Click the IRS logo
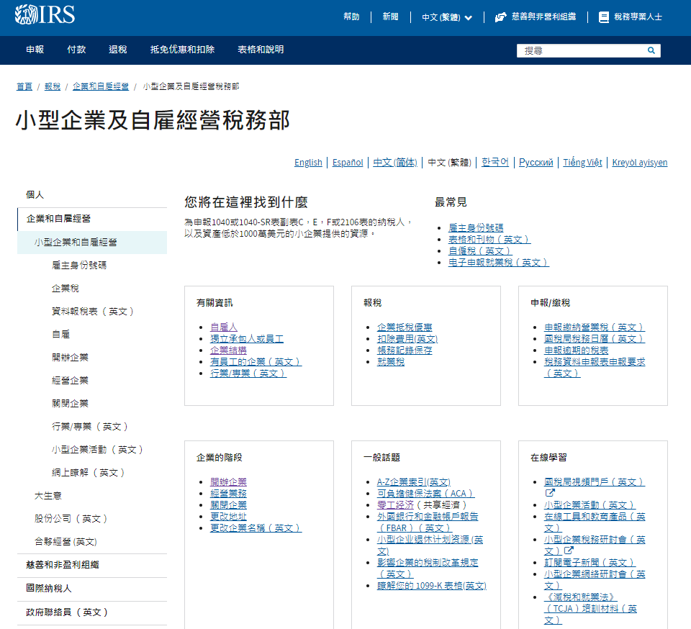 point(45,14)
